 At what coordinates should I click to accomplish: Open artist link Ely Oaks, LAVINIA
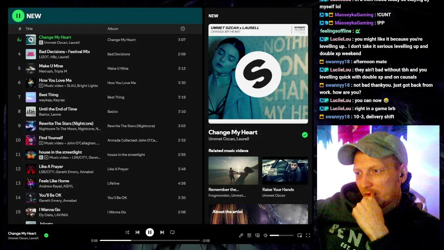53,215
